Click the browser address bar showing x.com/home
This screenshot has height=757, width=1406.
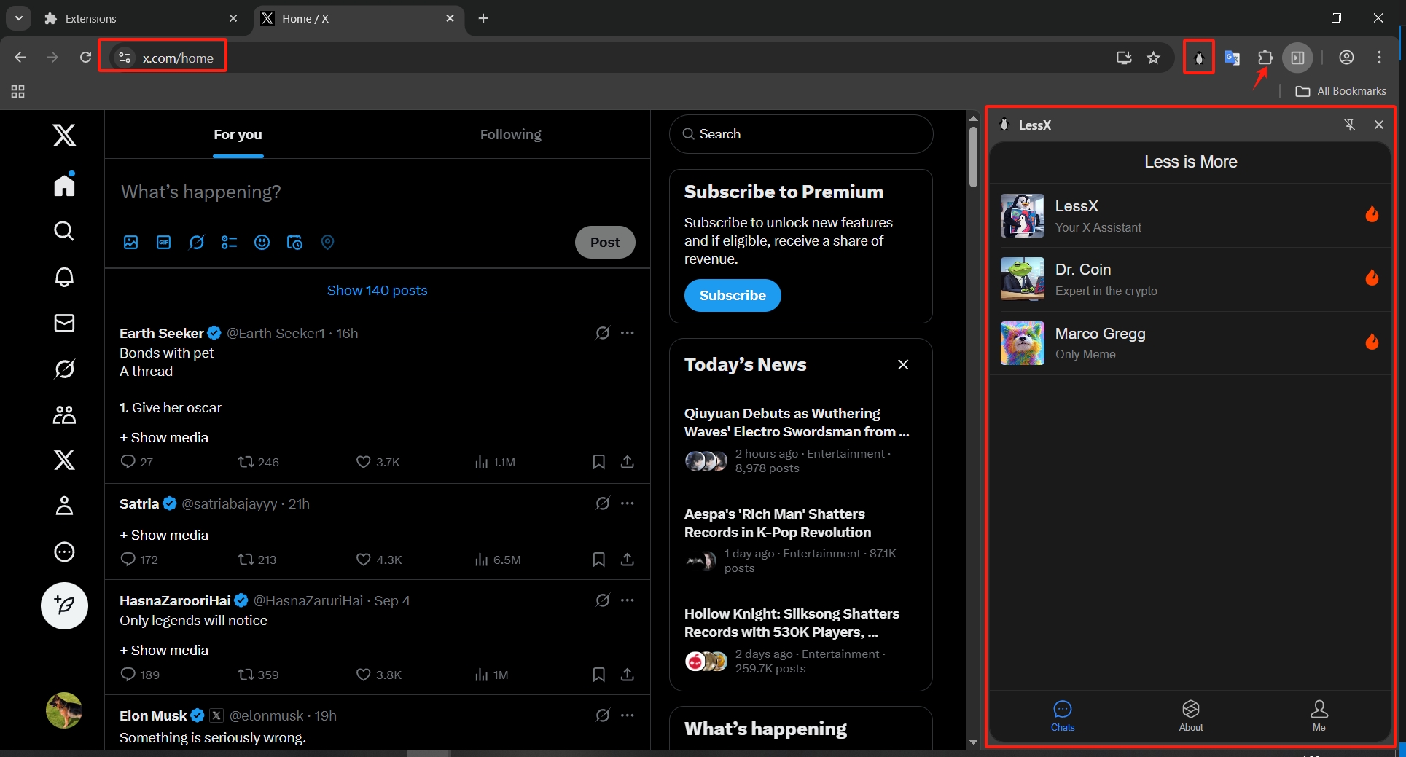(179, 57)
